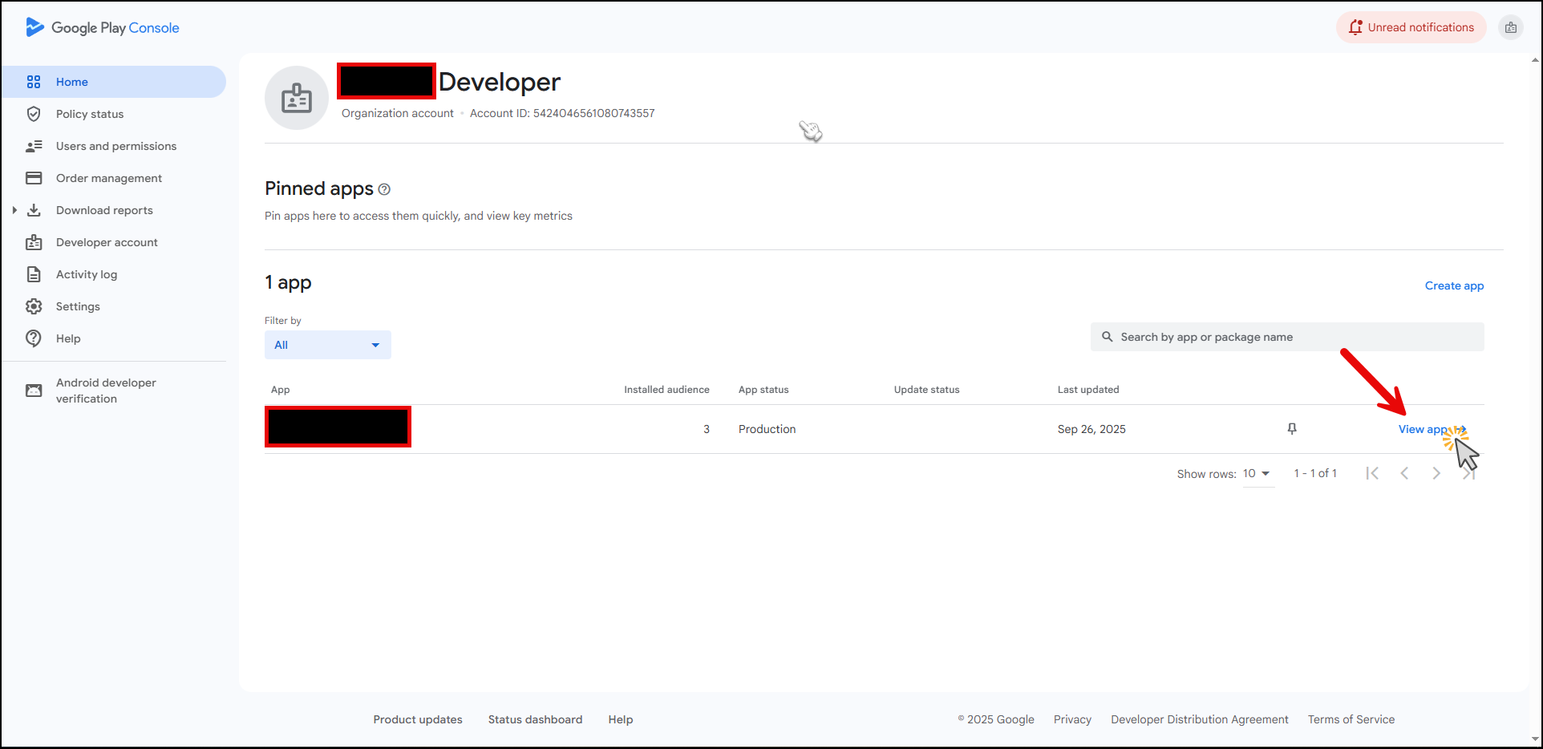Click the Pinned apps help icon
This screenshot has height=749, width=1543.
384,189
